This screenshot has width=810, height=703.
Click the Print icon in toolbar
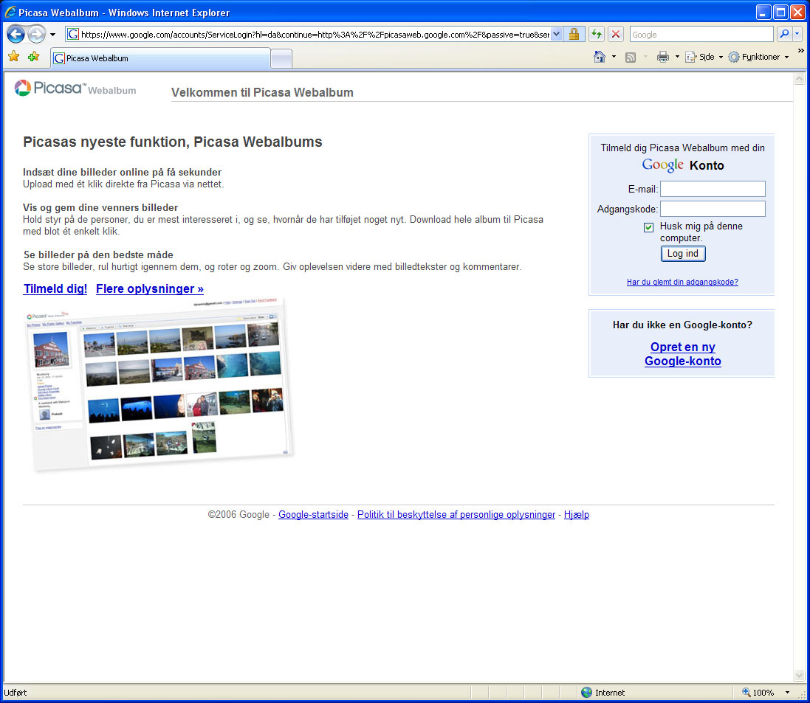663,57
